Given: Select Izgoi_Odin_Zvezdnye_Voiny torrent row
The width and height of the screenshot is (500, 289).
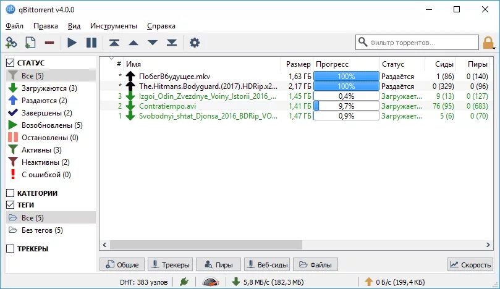Looking at the screenshot, I should pos(296,96).
